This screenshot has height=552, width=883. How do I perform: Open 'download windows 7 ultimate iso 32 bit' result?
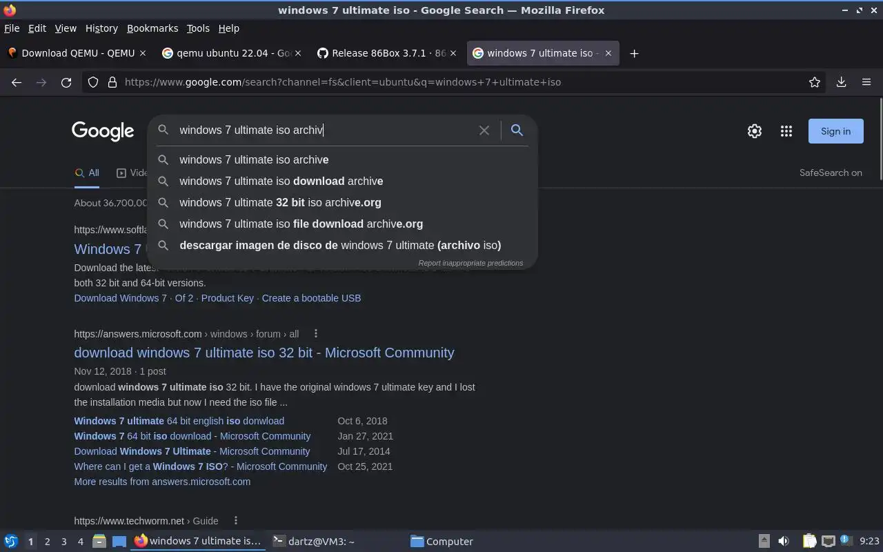coord(264,353)
